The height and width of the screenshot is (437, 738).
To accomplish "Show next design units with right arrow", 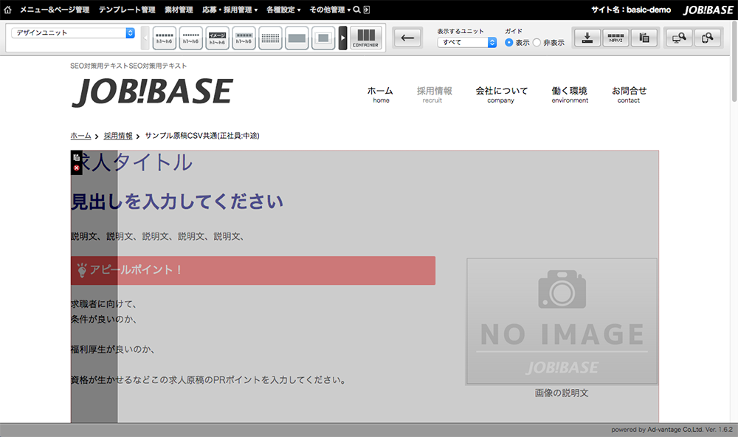I will tap(342, 38).
